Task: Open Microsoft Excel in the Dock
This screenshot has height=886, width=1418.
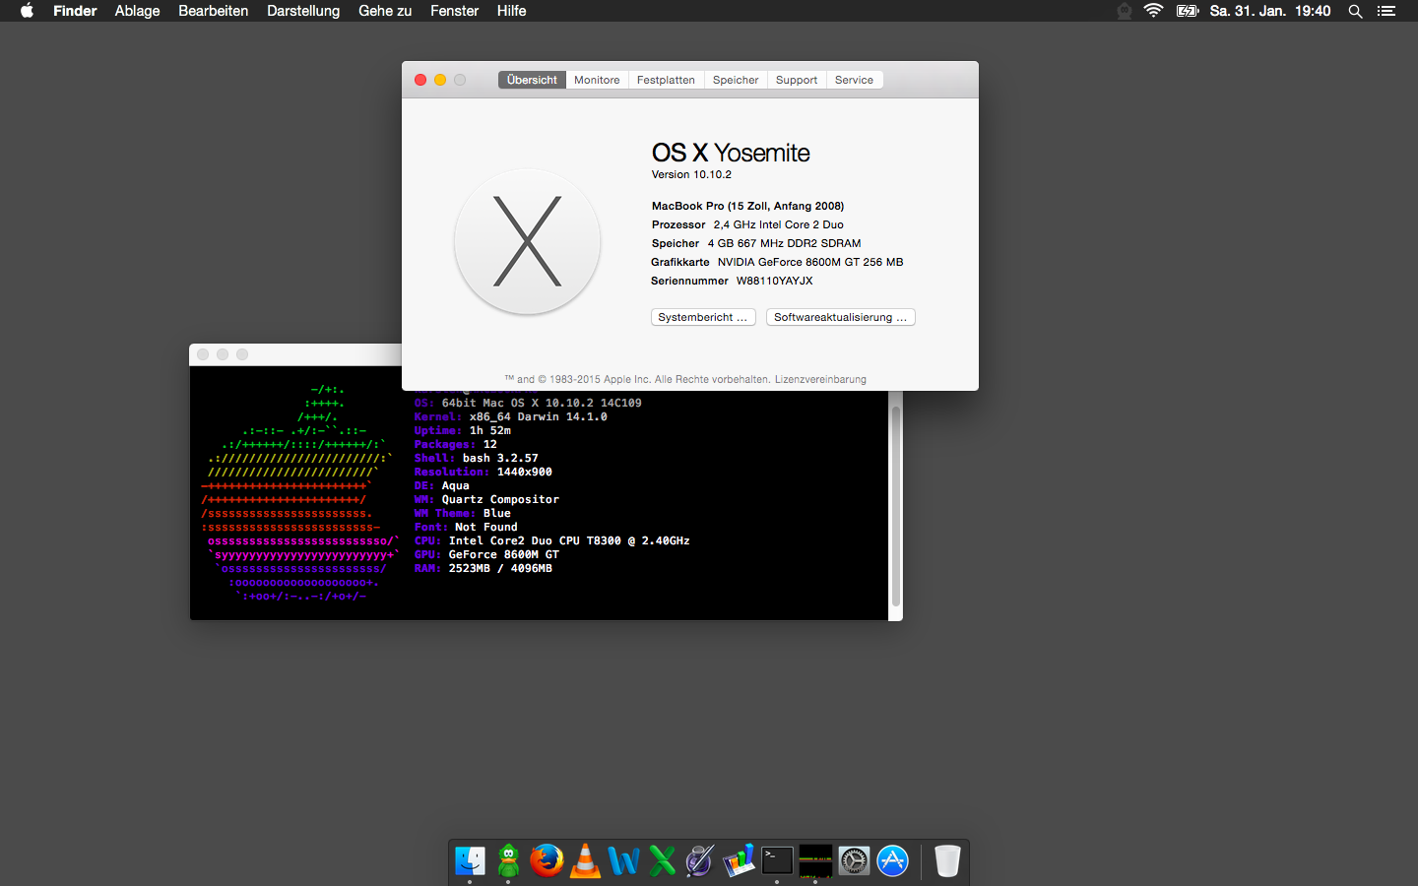Action: coord(662,860)
